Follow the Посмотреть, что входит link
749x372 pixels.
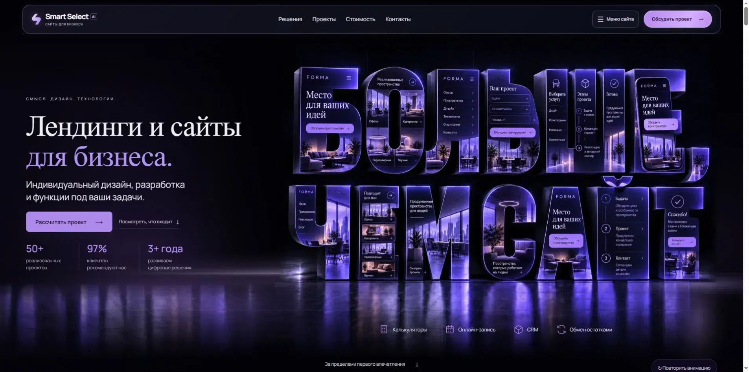click(x=149, y=222)
